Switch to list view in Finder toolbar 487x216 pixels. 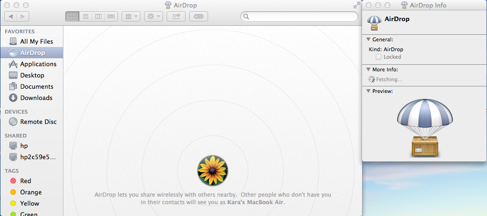coord(85,16)
